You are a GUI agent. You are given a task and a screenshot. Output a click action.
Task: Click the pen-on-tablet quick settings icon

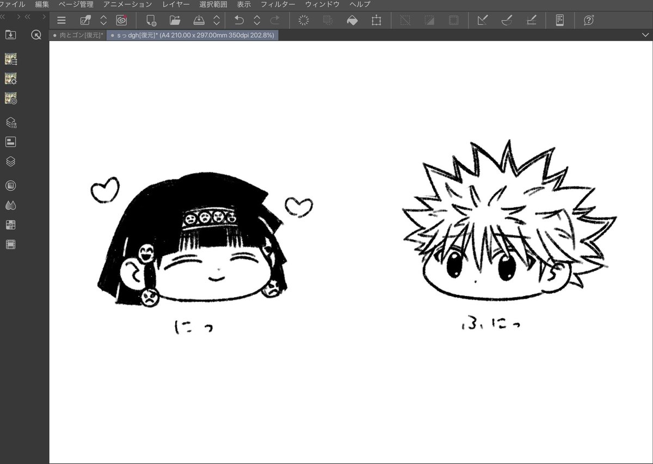point(85,21)
